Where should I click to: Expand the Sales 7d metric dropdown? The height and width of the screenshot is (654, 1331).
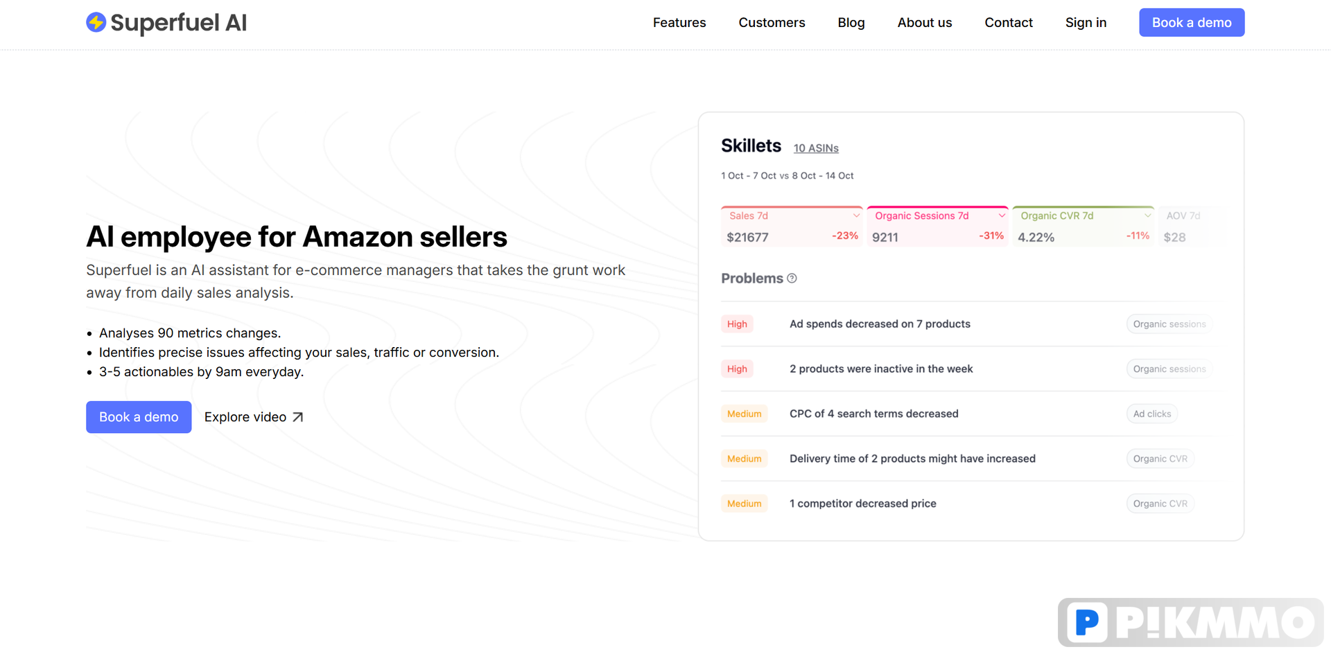[x=856, y=215]
